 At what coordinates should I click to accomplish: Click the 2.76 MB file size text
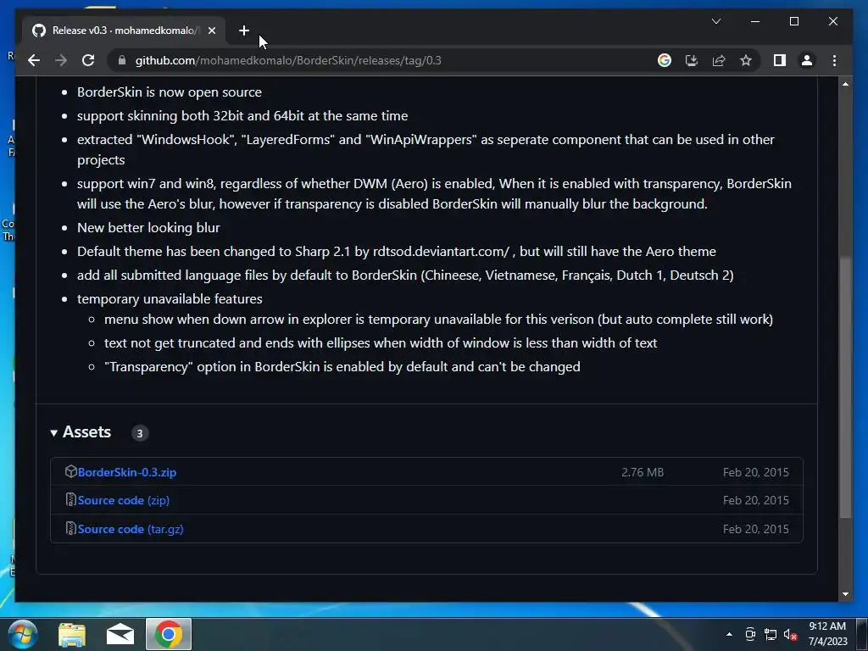click(x=643, y=472)
